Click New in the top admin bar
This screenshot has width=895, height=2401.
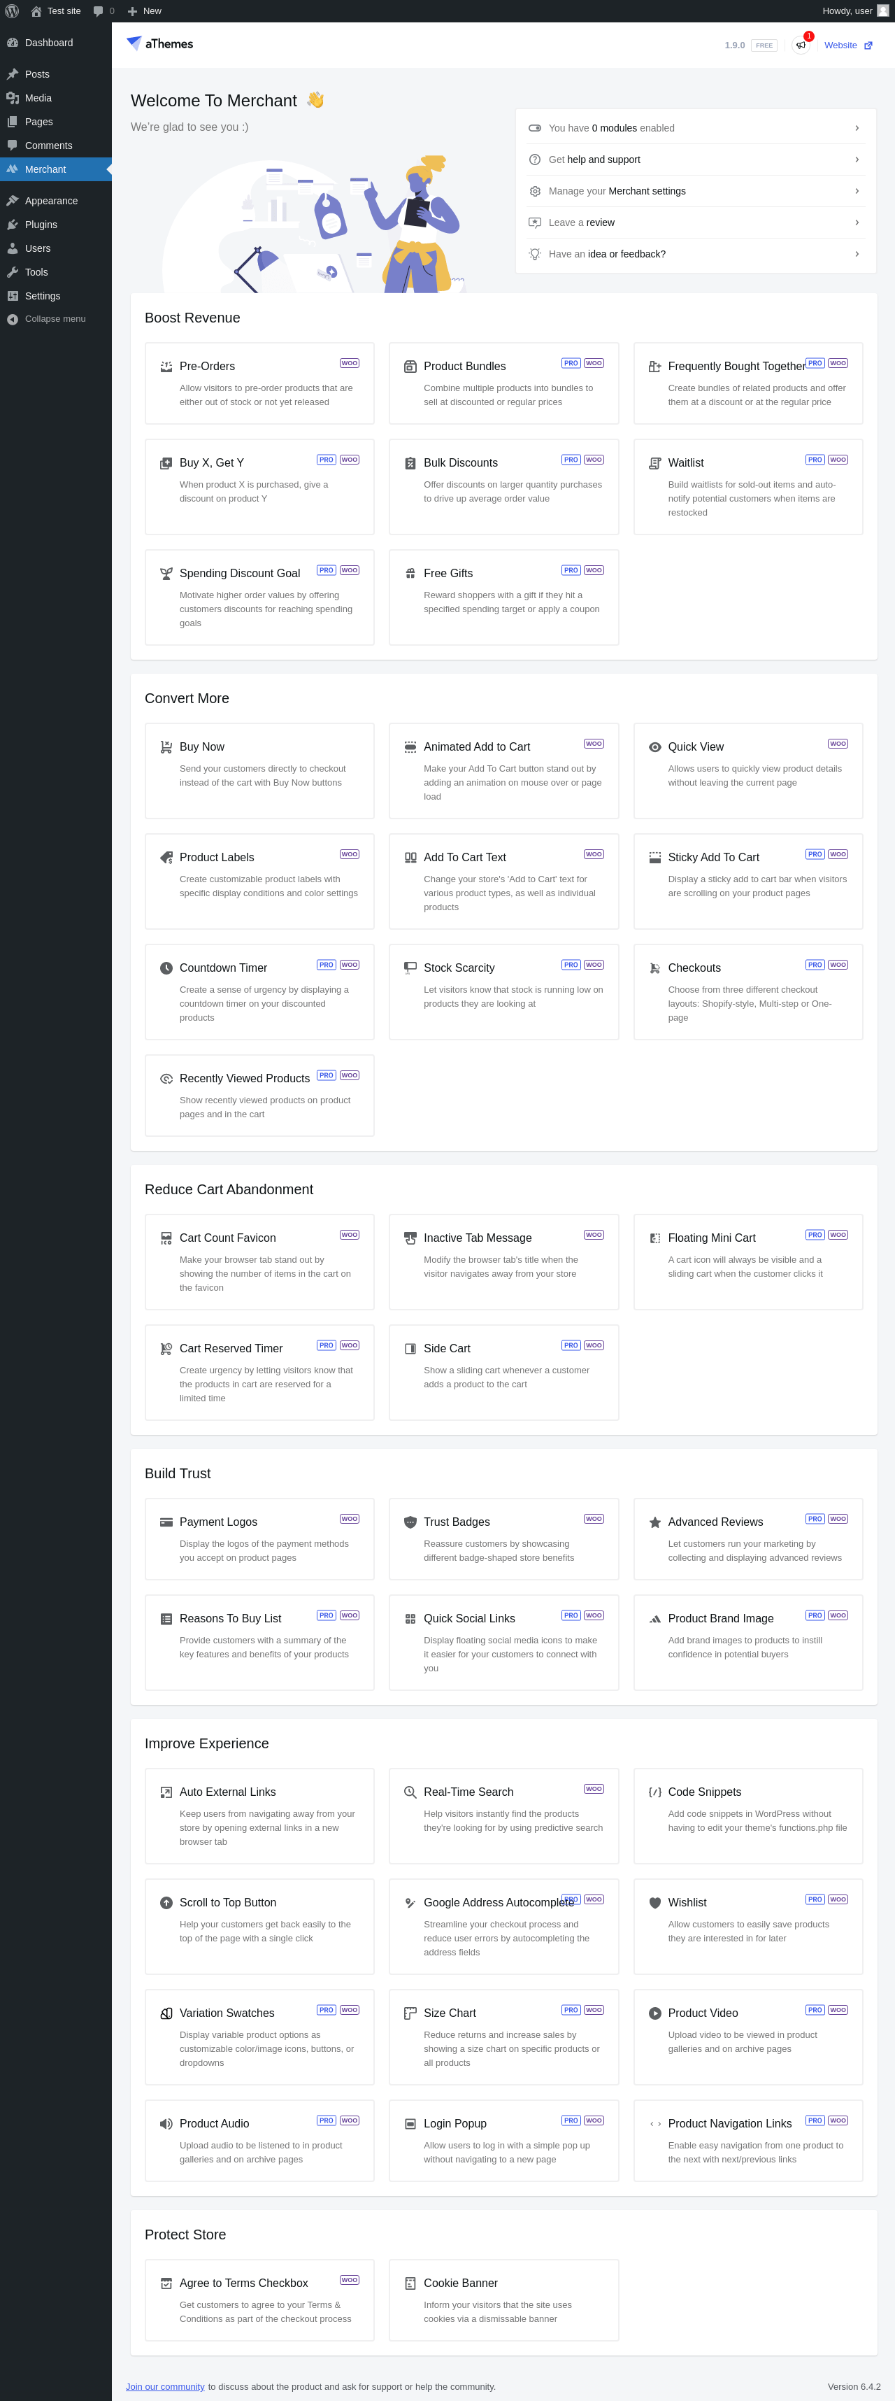[145, 11]
